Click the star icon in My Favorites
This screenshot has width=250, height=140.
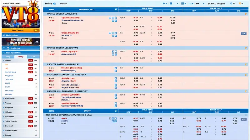click(x=4, y=35)
